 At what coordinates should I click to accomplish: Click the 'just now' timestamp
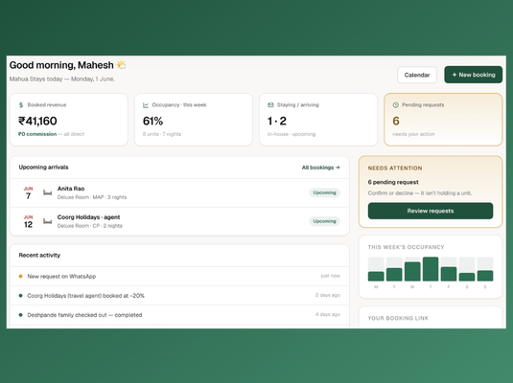[x=331, y=276]
